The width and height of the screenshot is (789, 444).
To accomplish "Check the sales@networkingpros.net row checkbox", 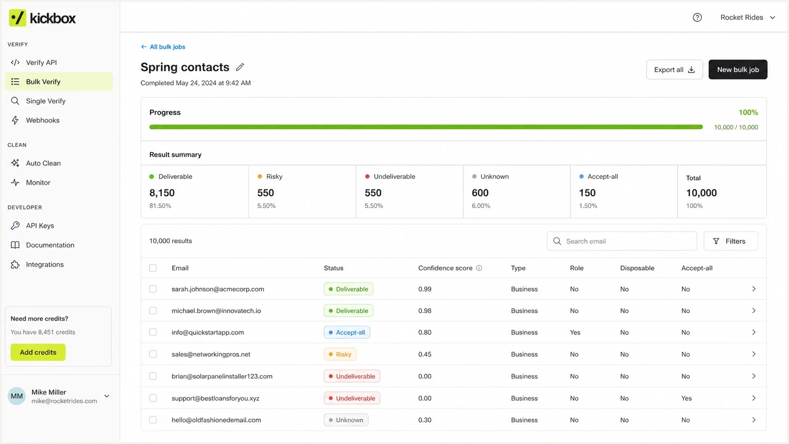I will click(153, 354).
